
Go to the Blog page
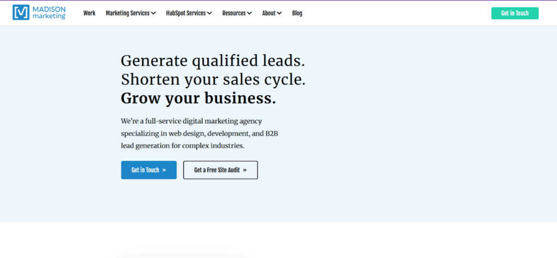point(297,13)
